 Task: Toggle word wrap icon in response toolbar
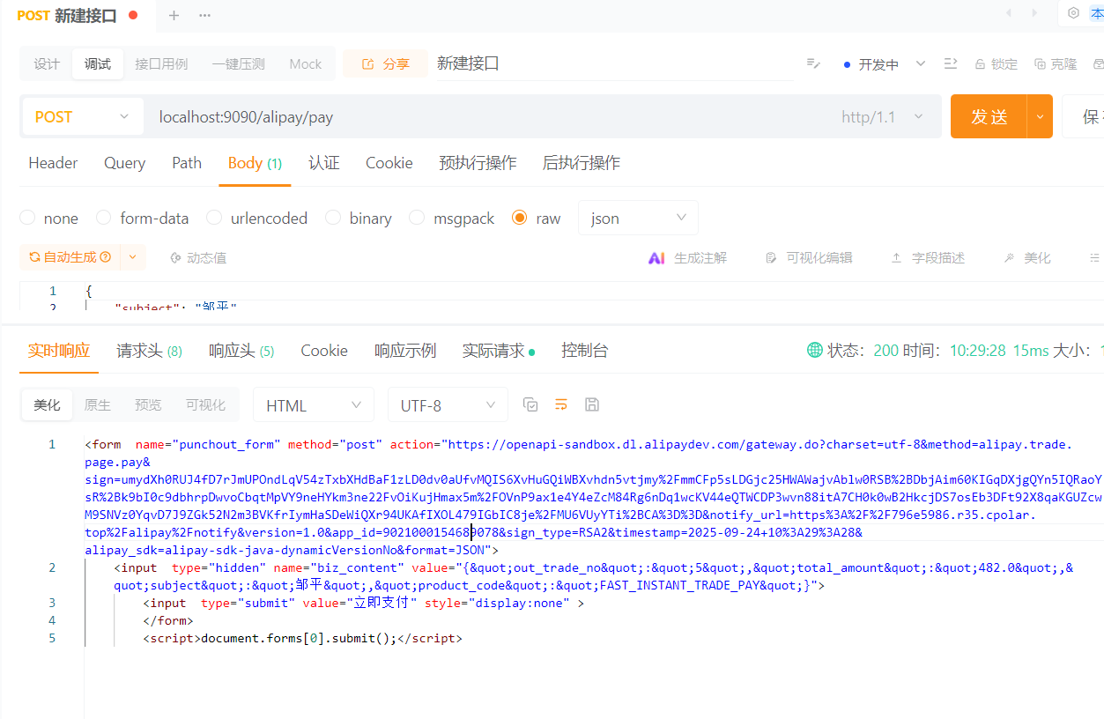(x=561, y=404)
